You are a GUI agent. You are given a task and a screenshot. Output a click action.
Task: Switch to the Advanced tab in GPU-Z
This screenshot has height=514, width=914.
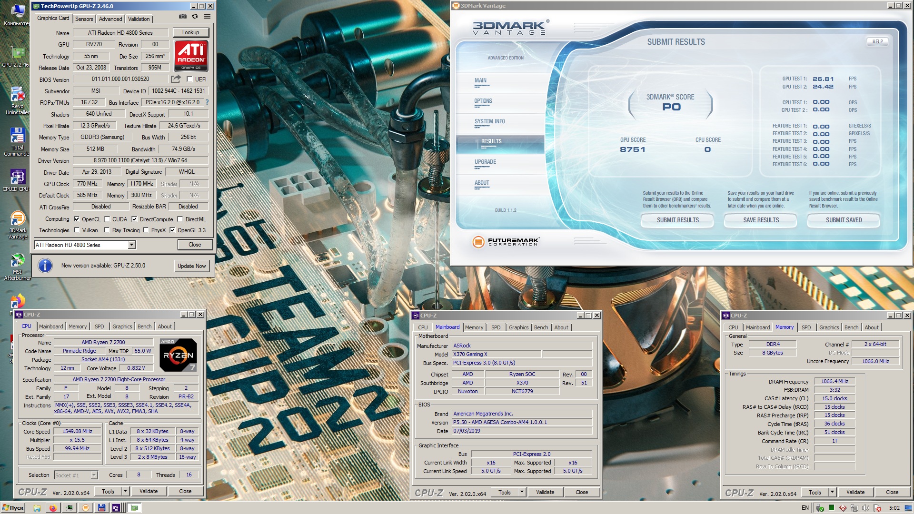click(x=110, y=19)
